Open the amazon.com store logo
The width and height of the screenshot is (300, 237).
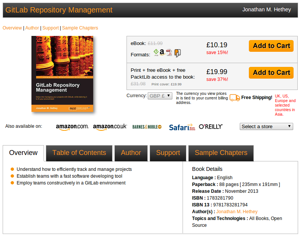click(72, 127)
